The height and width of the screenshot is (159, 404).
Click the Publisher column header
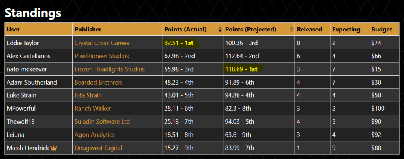88,30
